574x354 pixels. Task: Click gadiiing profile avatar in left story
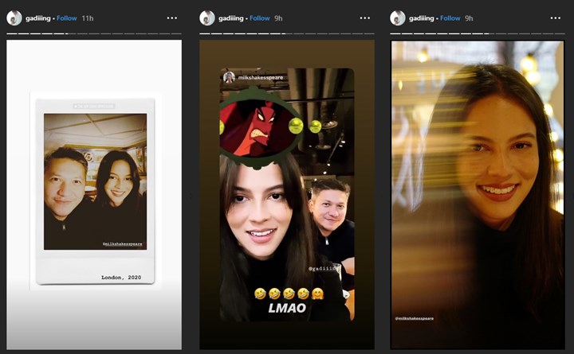point(14,18)
